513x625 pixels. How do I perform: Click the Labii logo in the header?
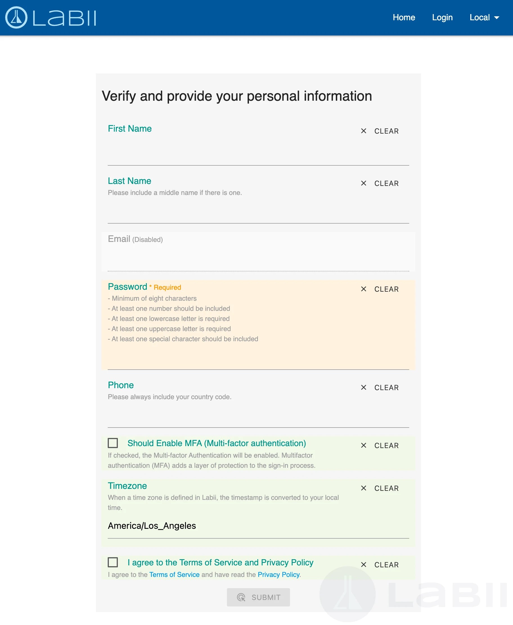[x=52, y=18]
